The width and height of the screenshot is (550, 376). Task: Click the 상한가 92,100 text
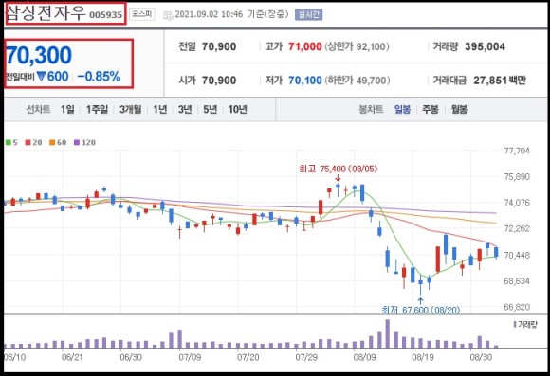(357, 46)
